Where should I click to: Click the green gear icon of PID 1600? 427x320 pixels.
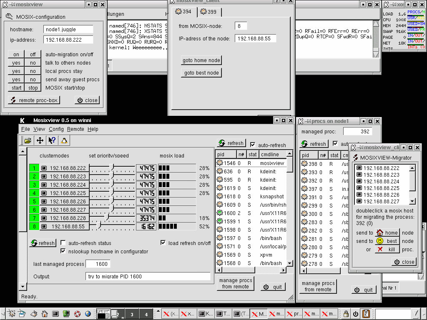click(220, 213)
